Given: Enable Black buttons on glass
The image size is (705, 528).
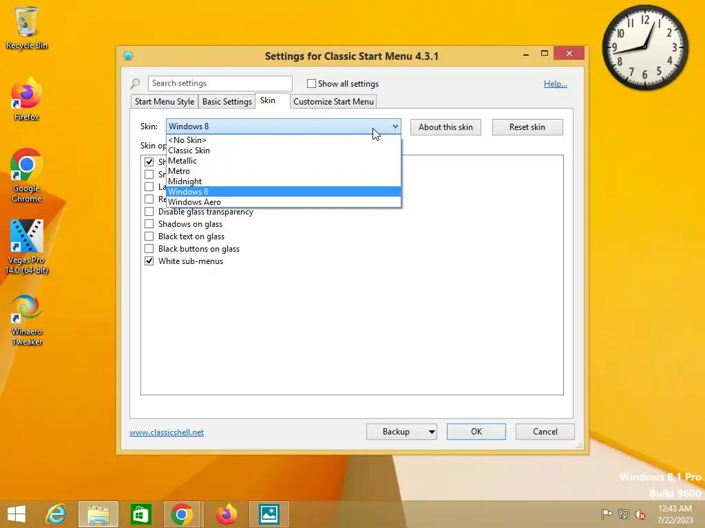Looking at the screenshot, I should click(x=149, y=249).
